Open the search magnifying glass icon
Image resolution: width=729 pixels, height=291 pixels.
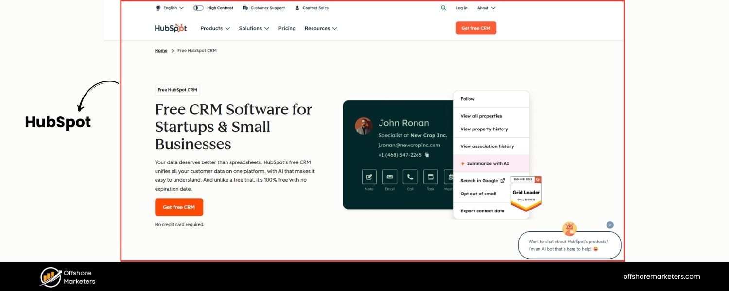[x=443, y=8]
